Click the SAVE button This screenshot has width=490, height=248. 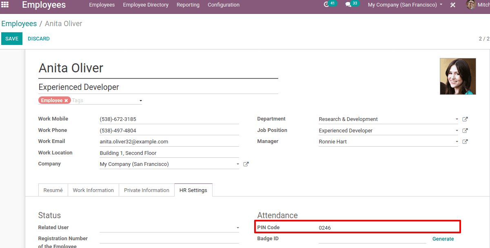12,38
